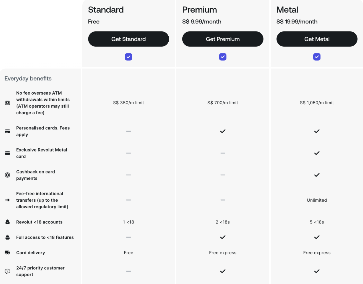Click the Cashback on card payments icon
This screenshot has height=284, width=363.
(7, 175)
